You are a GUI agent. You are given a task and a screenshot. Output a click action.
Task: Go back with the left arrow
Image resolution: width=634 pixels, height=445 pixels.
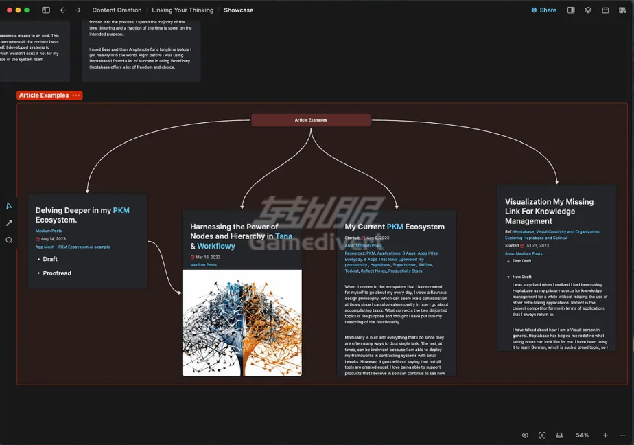pos(63,10)
